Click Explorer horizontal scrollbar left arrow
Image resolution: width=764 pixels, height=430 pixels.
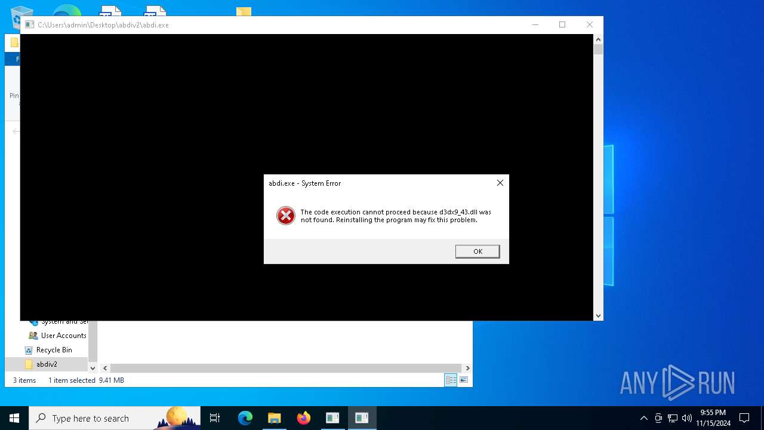tap(105, 368)
